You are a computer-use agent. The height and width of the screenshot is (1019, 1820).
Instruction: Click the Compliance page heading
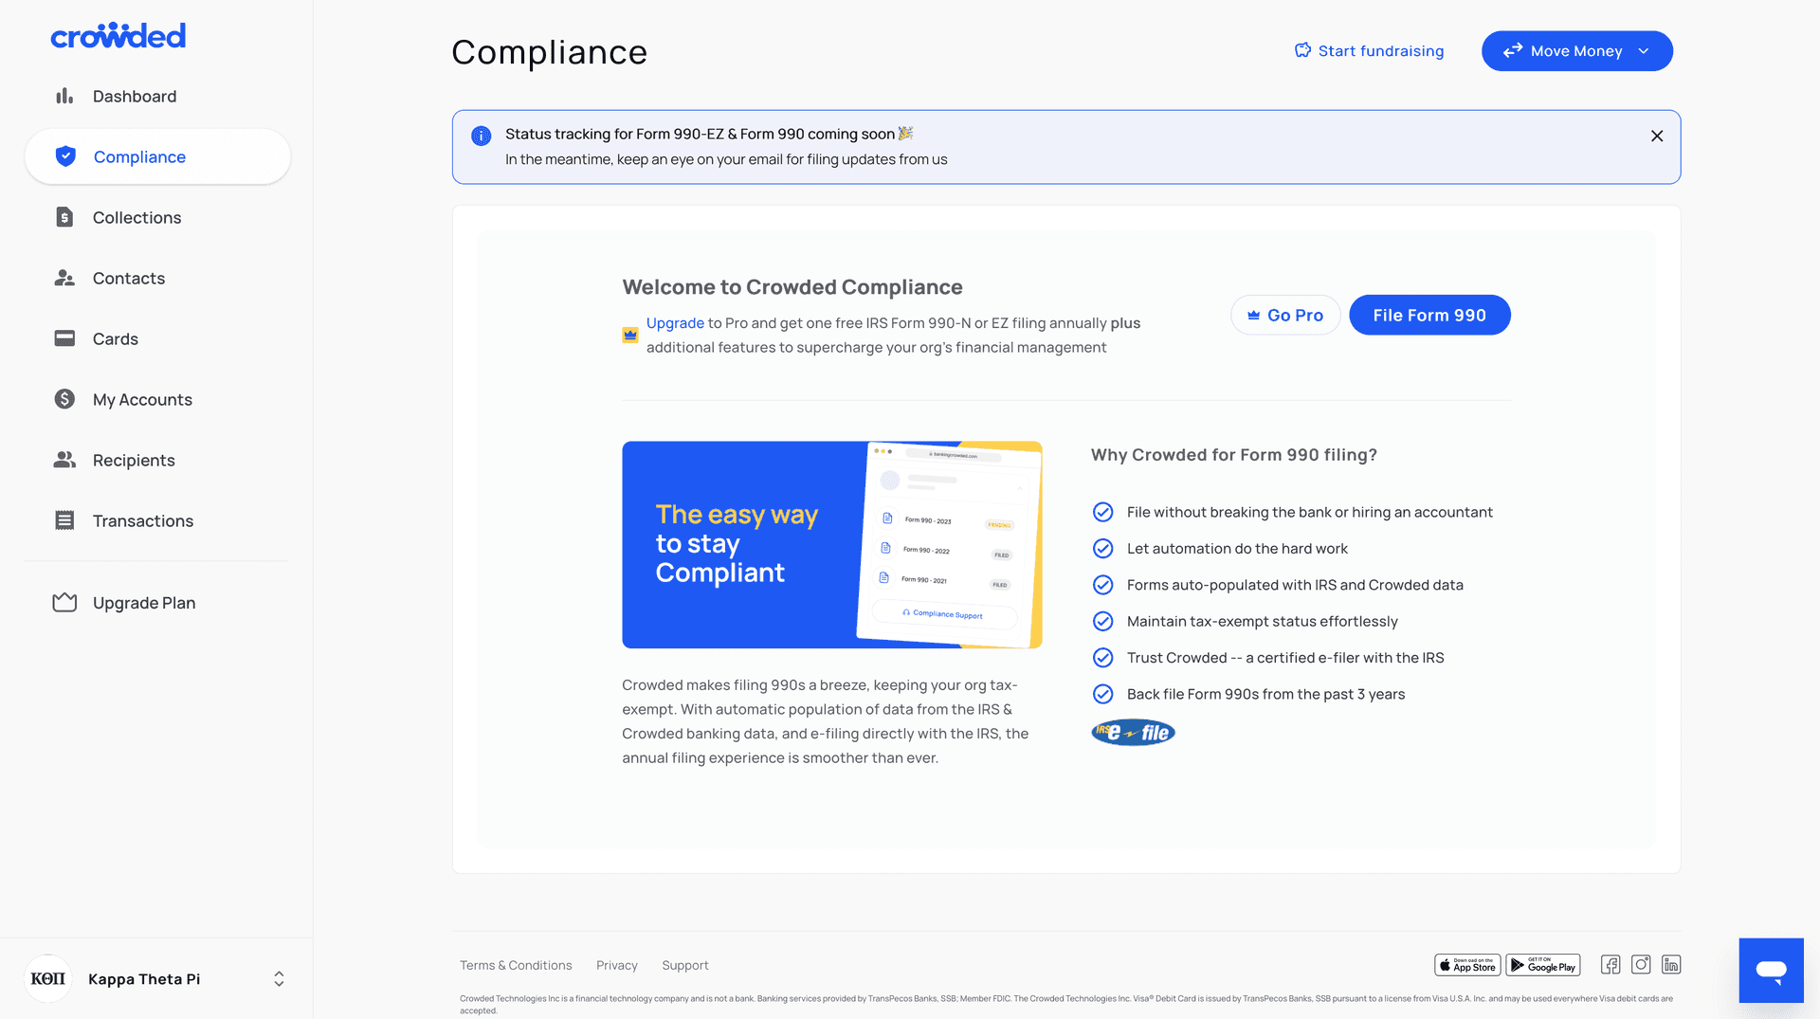(x=550, y=52)
